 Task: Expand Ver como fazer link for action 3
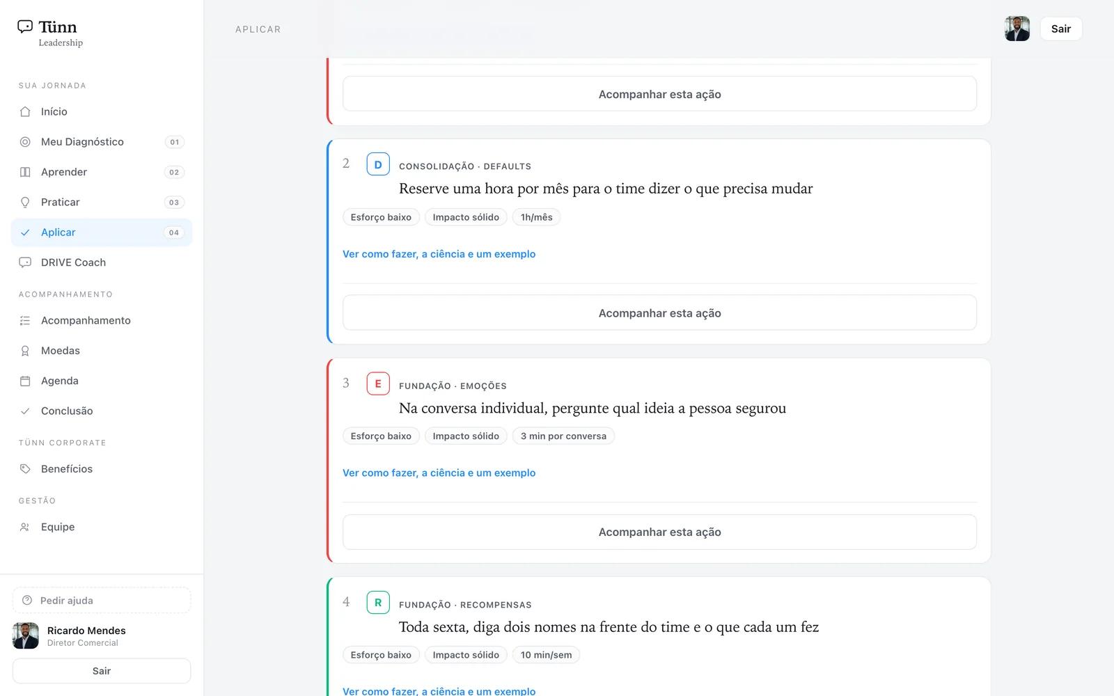pos(439,473)
